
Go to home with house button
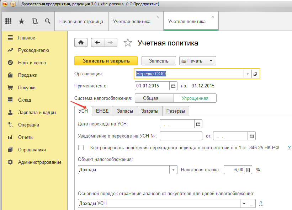[x=81, y=43]
